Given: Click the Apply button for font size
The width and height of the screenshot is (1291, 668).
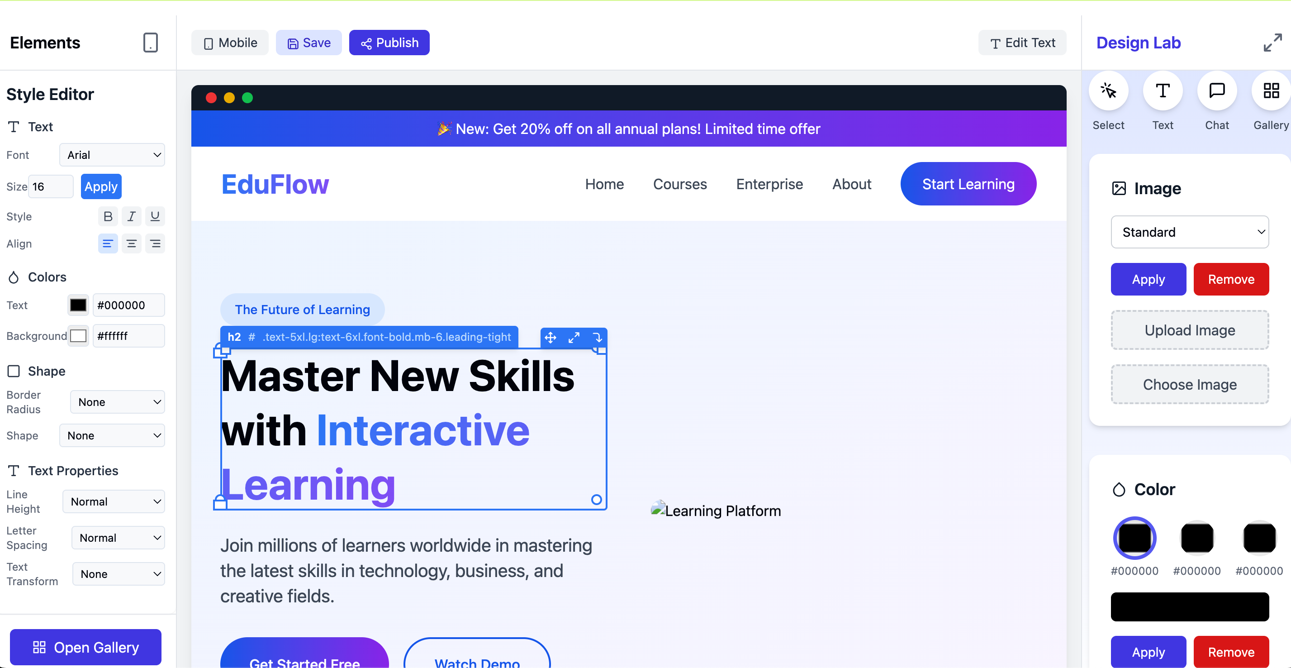Looking at the screenshot, I should pyautogui.click(x=100, y=186).
